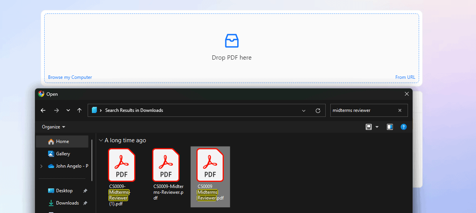
Task: Go back using the left arrow button
Action: 43,110
